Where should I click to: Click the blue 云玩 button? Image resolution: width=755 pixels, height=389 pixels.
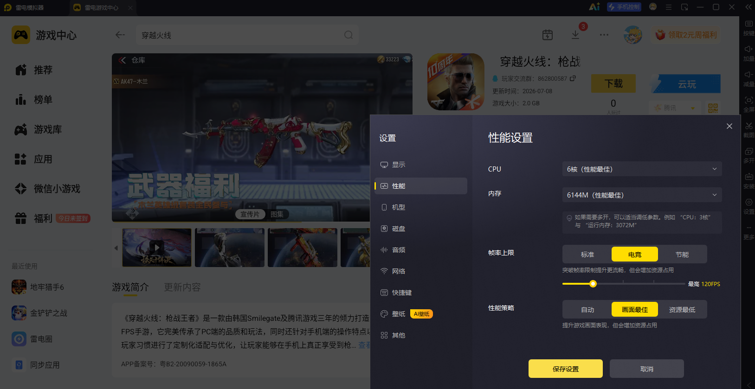[686, 84]
